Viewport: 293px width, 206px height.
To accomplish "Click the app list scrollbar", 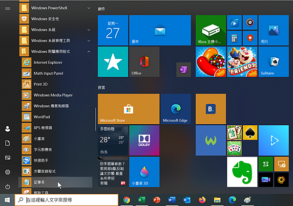I will click(x=96, y=119).
